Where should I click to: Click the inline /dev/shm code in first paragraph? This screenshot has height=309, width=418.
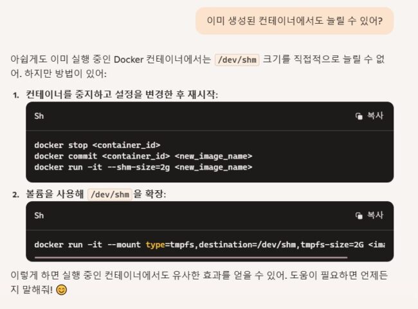coord(237,60)
